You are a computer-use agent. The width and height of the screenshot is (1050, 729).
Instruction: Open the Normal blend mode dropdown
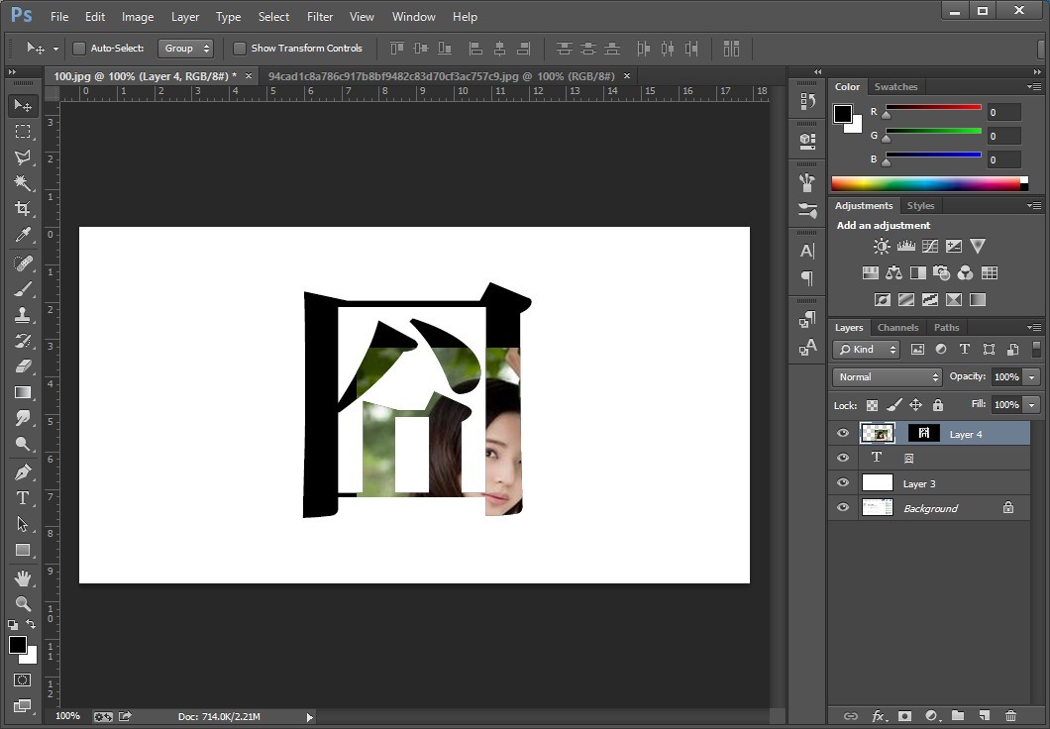pyautogui.click(x=888, y=377)
